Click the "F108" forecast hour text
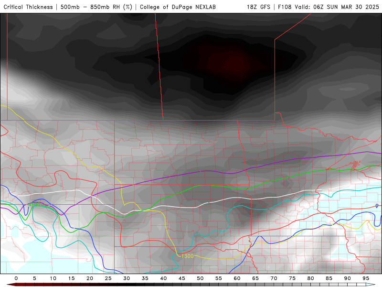 [x=285, y=7]
